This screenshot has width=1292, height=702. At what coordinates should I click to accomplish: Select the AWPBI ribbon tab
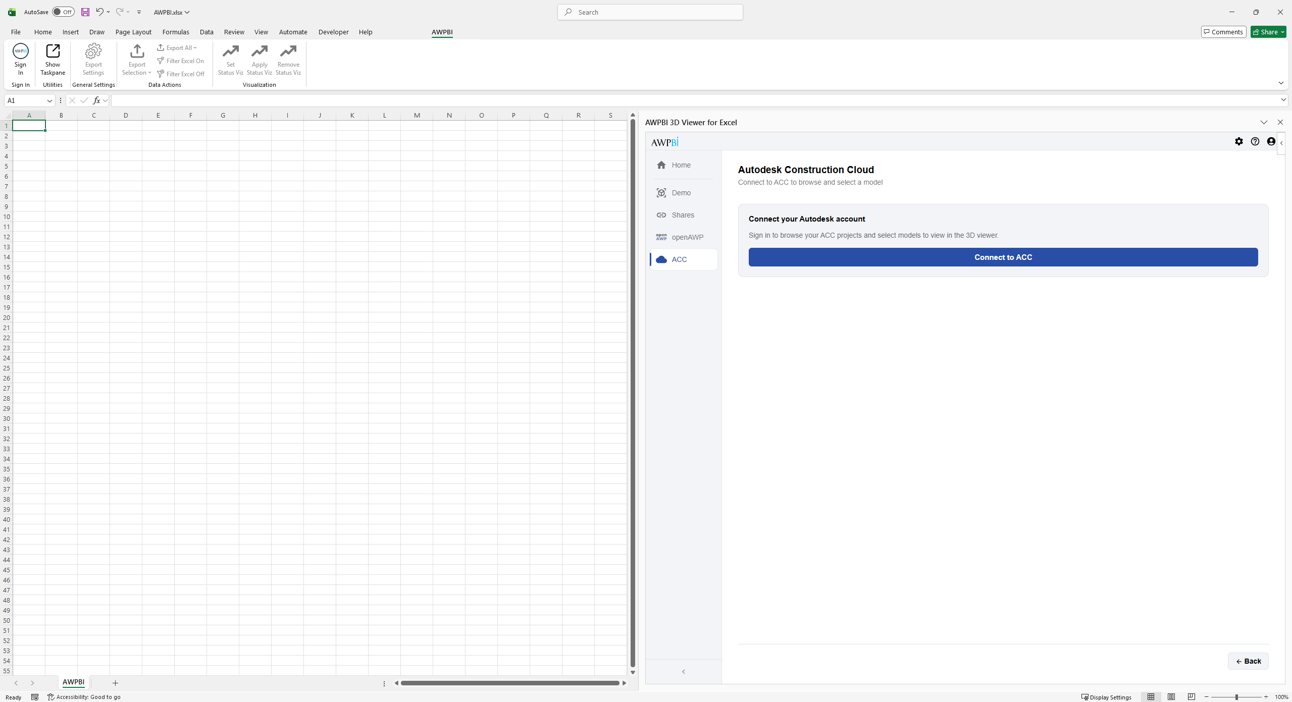pyautogui.click(x=442, y=32)
